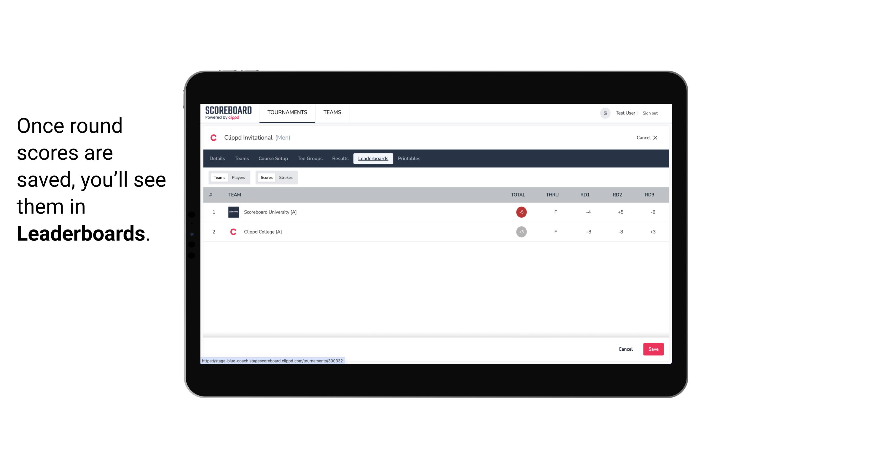Screen dimensions: 871x468
Task: Click the Strokes filter button
Action: tap(286, 177)
